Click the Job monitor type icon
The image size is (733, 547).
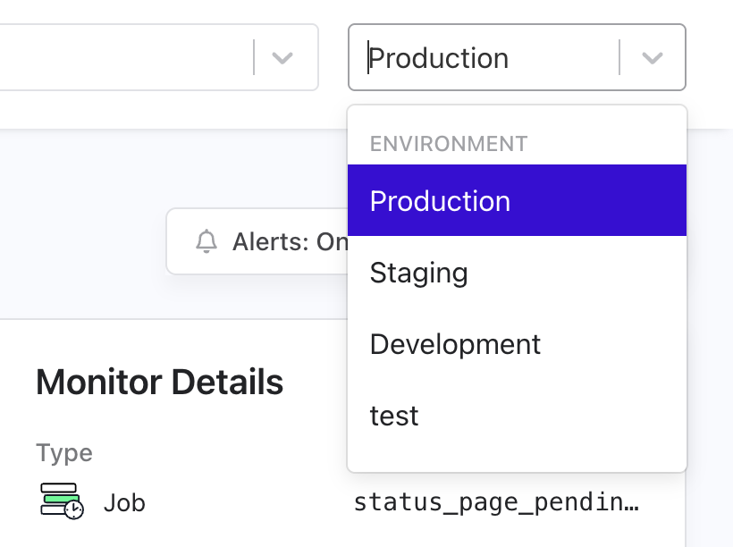pos(62,501)
